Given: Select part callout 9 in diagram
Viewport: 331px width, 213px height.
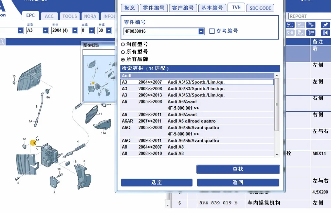Looking at the screenshot, I should point(55,192).
